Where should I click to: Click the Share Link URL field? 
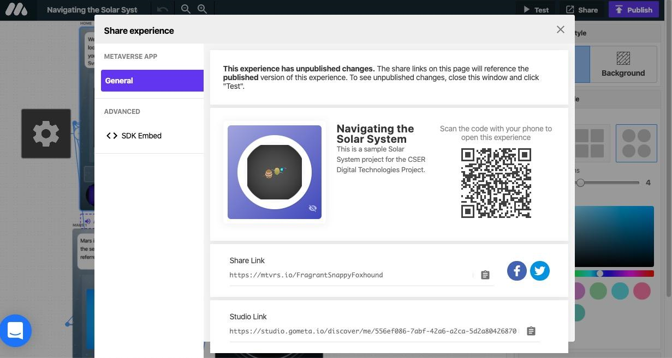tap(351, 275)
